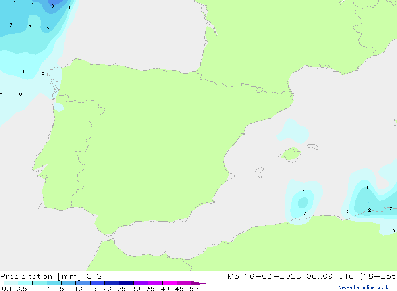Click the 0.5–1 mm legend color swatch
The height and width of the screenshot is (291, 397).
(x=25, y=283)
